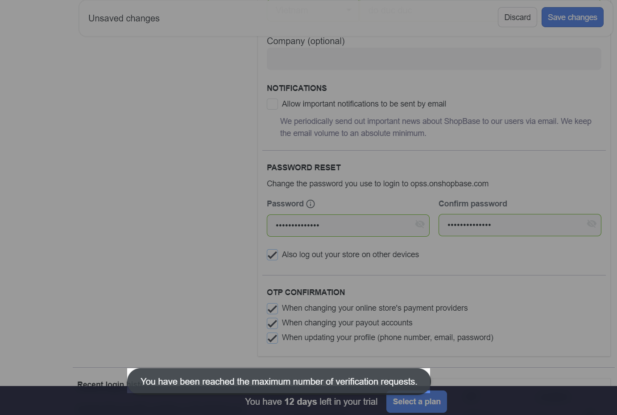Image resolution: width=617 pixels, height=415 pixels.
Task: Uncheck Also log out on other devices
Action: [x=272, y=255]
